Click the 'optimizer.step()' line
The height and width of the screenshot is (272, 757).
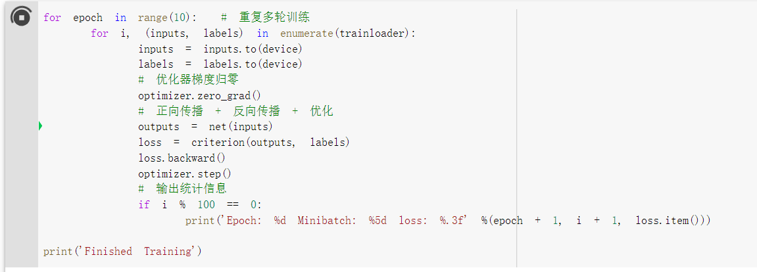point(184,174)
